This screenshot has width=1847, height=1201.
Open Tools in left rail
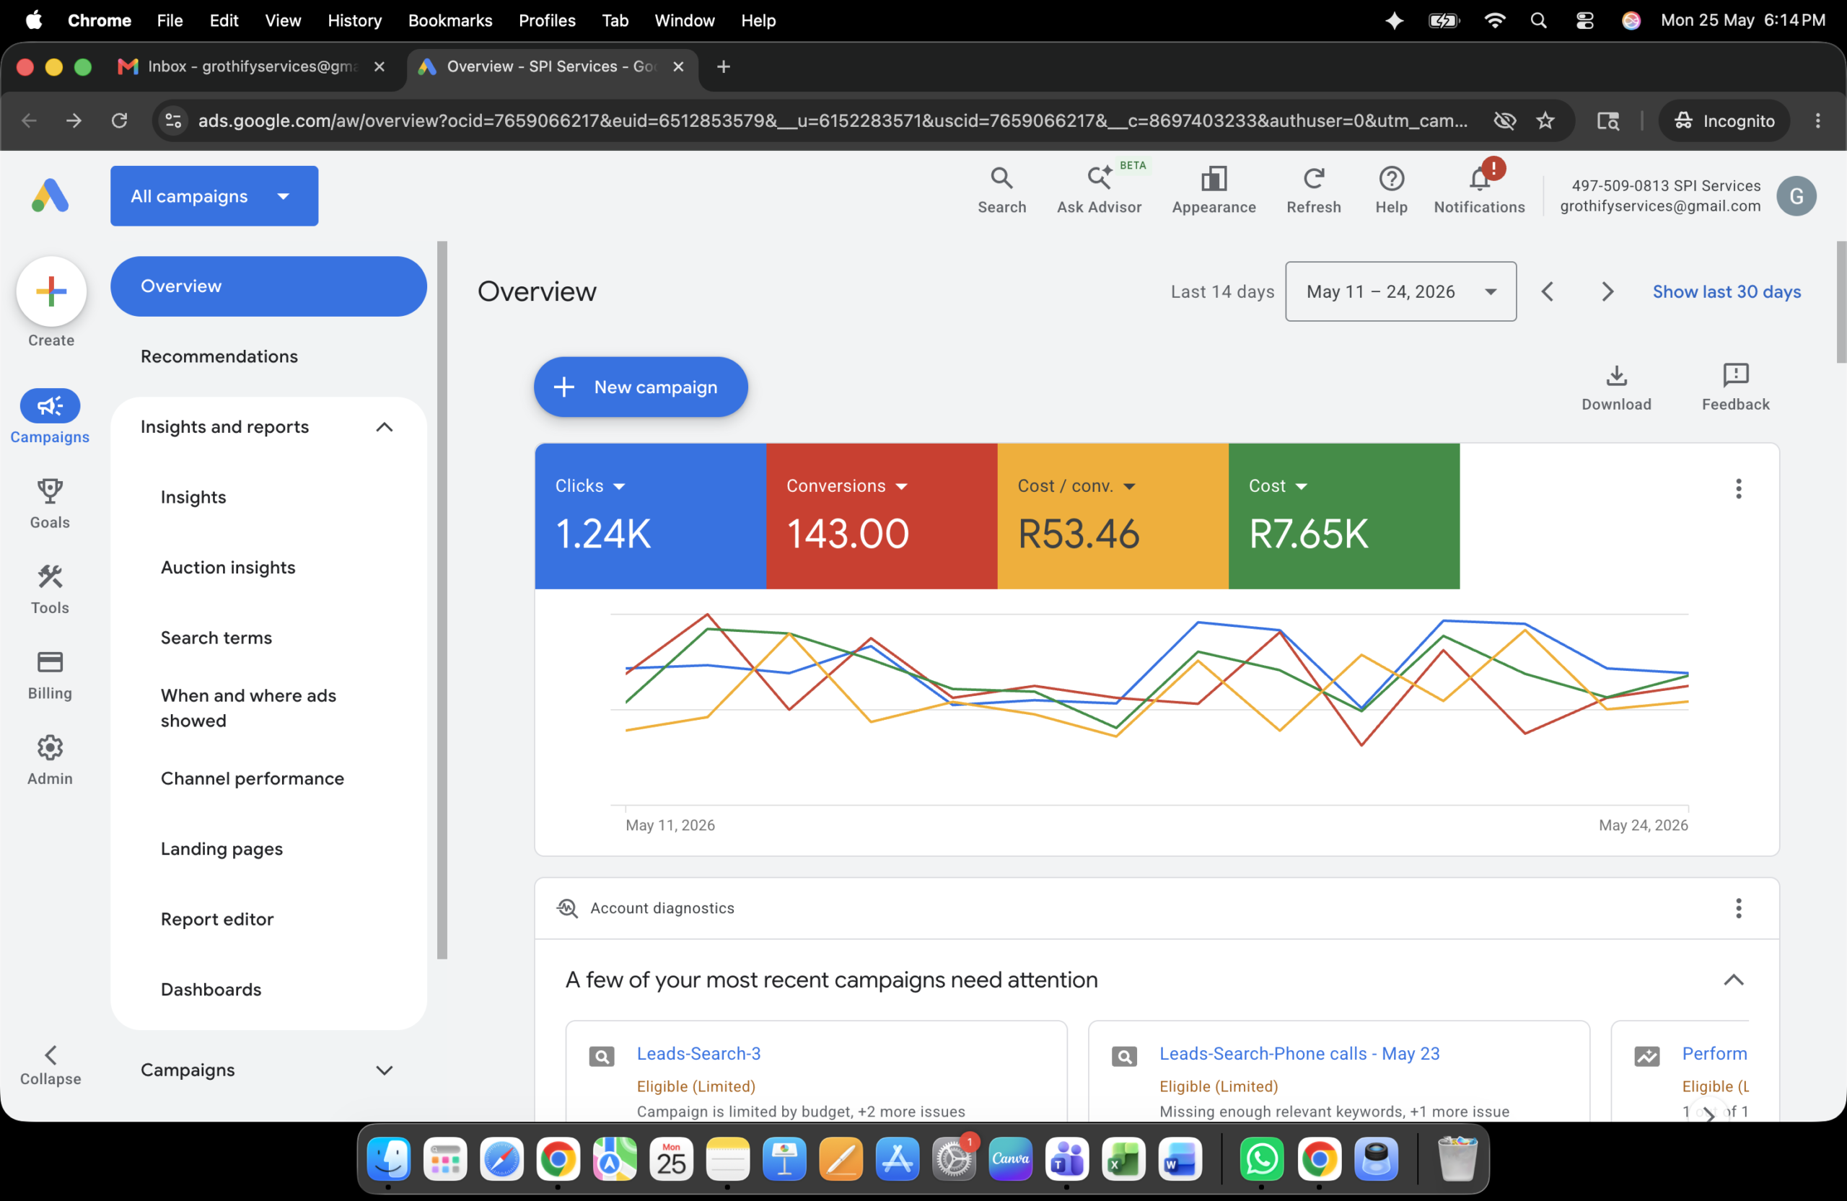coord(50,589)
